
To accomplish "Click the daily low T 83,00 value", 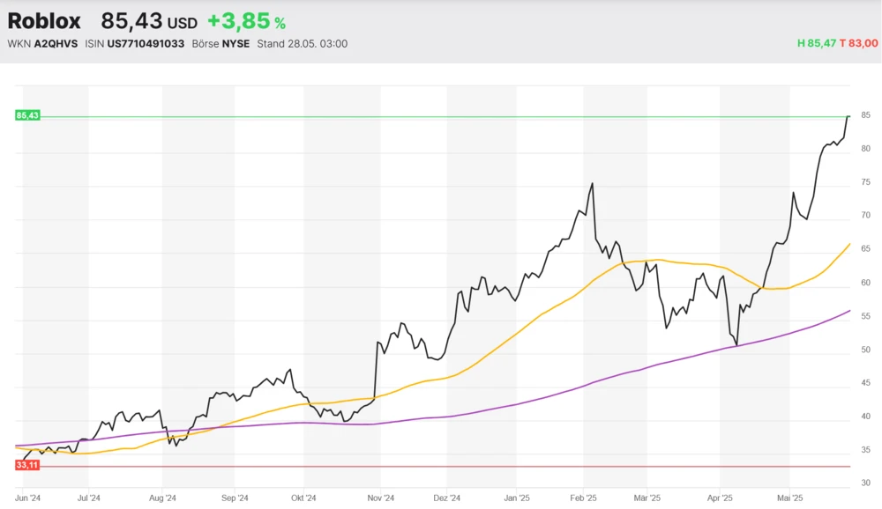I will [857, 44].
